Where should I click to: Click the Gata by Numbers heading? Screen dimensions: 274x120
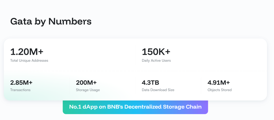51,22
